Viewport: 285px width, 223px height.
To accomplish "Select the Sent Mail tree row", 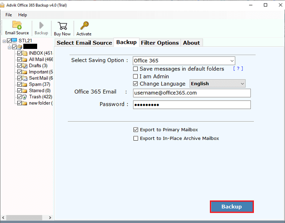I will [x=41, y=78].
